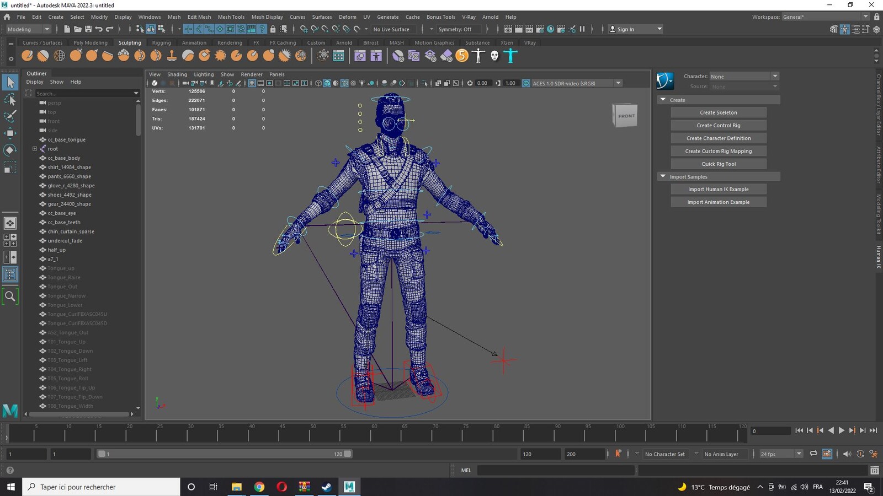The image size is (883, 496).
Task: Click the Outliner layout icon in the sidebar
Action: (x=10, y=274)
